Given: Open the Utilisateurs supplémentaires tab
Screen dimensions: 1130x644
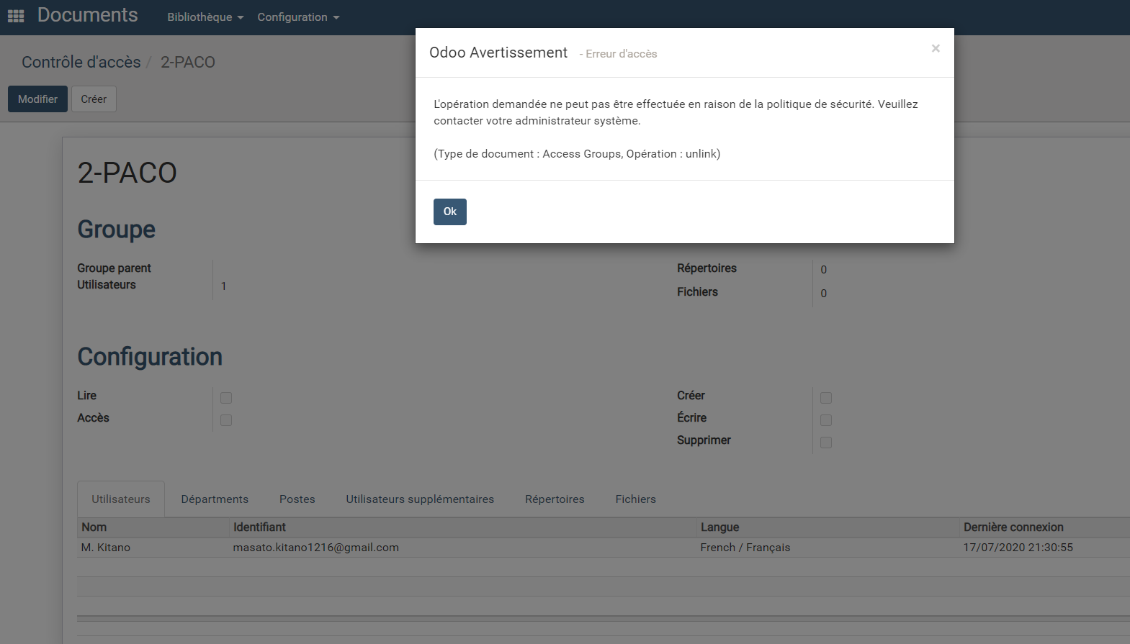Looking at the screenshot, I should 420,499.
